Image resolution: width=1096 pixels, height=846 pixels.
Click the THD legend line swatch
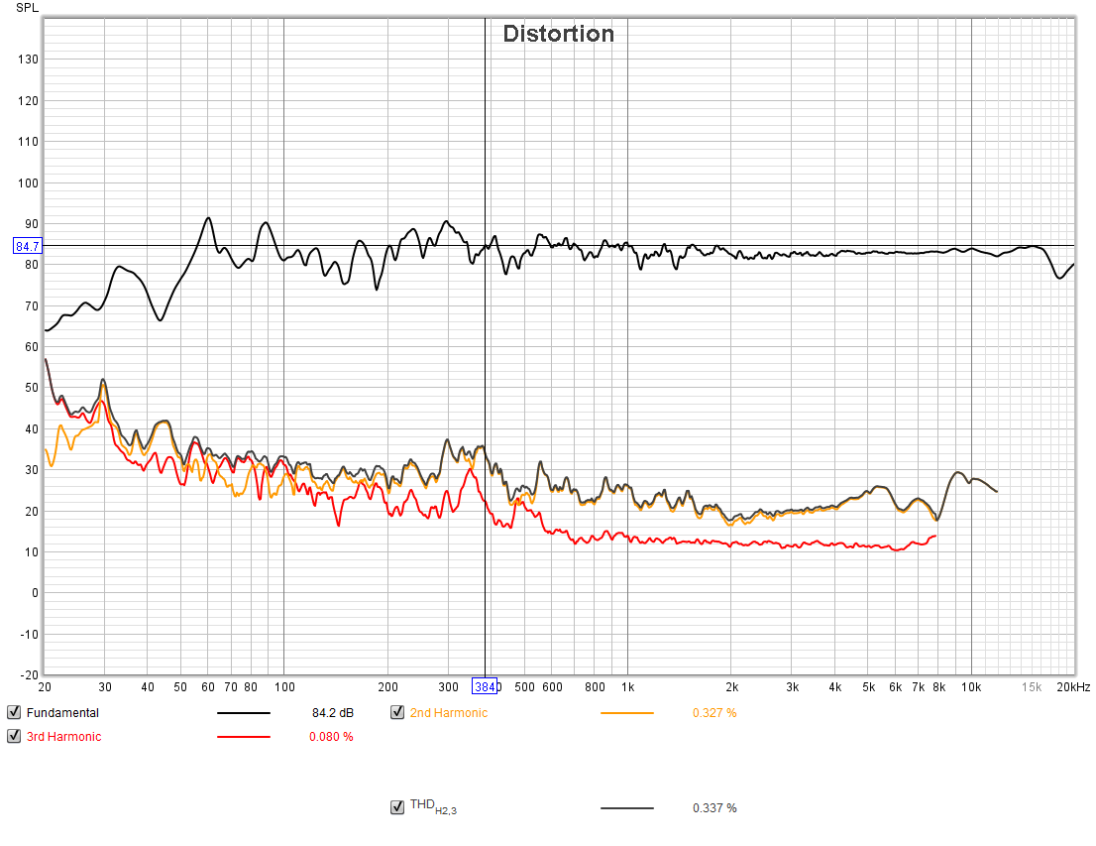click(x=627, y=808)
